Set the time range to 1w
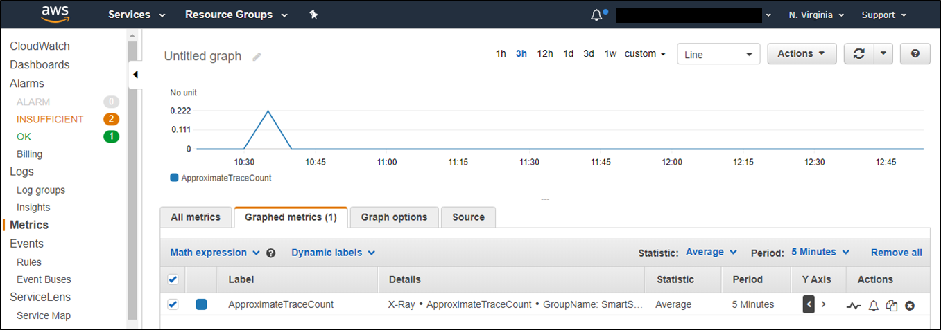The width and height of the screenshot is (941, 330). coord(610,53)
